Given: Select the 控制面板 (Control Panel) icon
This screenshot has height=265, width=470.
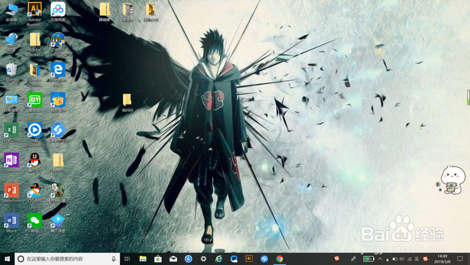Looking at the screenshot, I should 11,103.
